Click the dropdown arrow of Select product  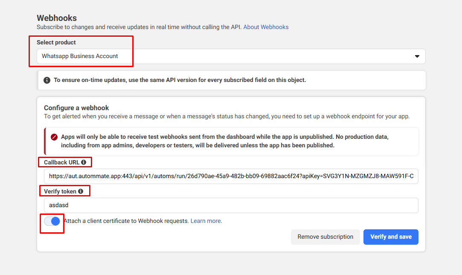coord(417,56)
